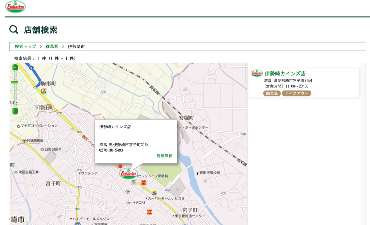Click the ハイパーモールメルクス map label

click(x=91, y=219)
